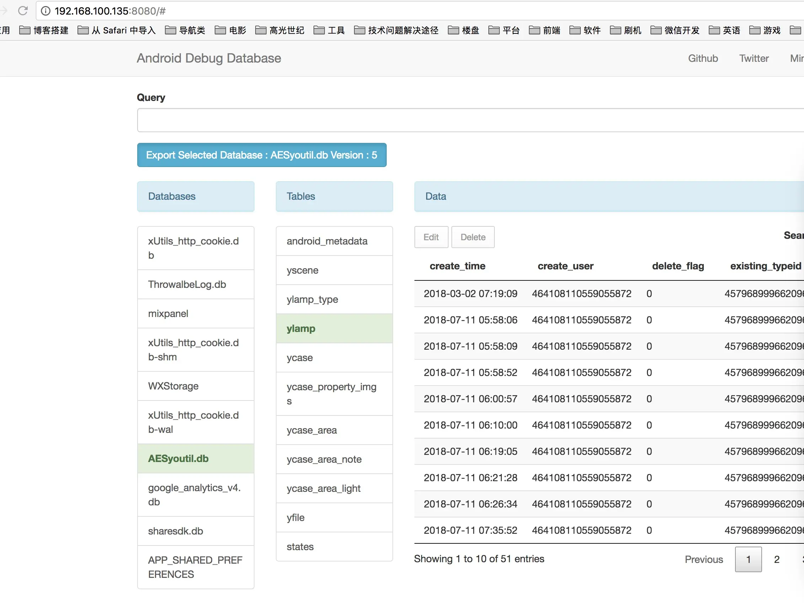Click the site info icon in address bar
This screenshot has width=804, height=607.
[x=45, y=11]
